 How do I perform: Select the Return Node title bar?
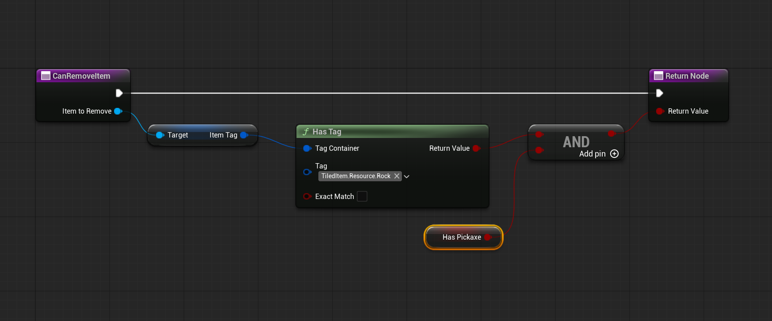(x=687, y=76)
